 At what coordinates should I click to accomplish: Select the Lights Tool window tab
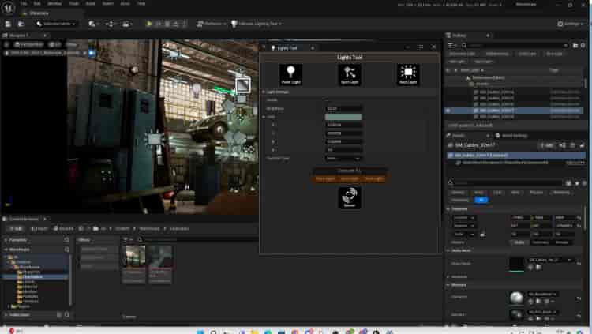287,48
